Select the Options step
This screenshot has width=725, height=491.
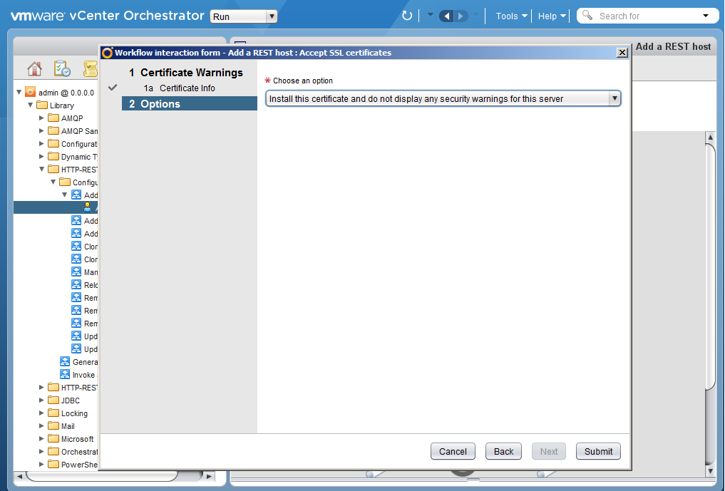coord(190,103)
